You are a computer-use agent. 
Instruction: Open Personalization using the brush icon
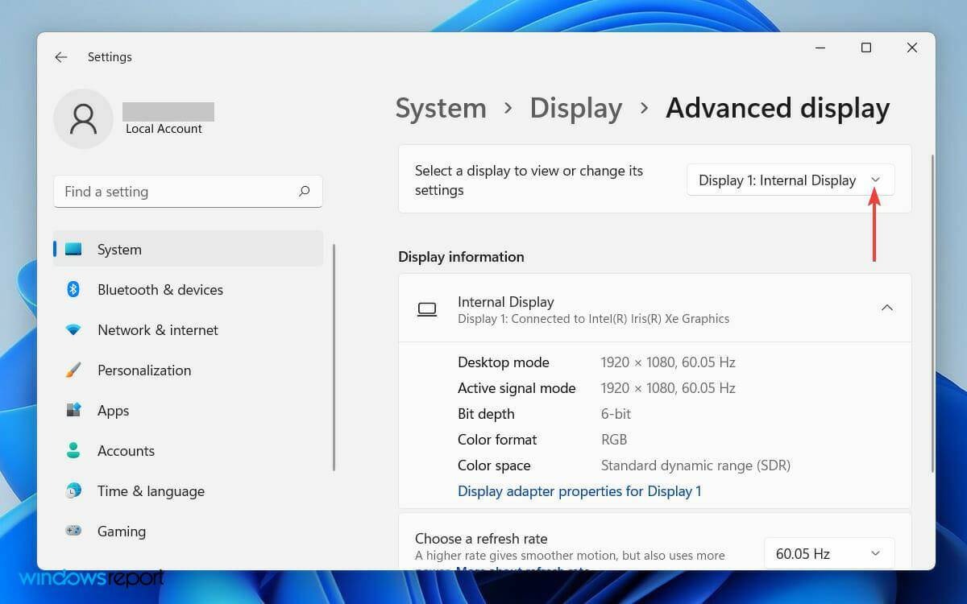click(x=73, y=370)
